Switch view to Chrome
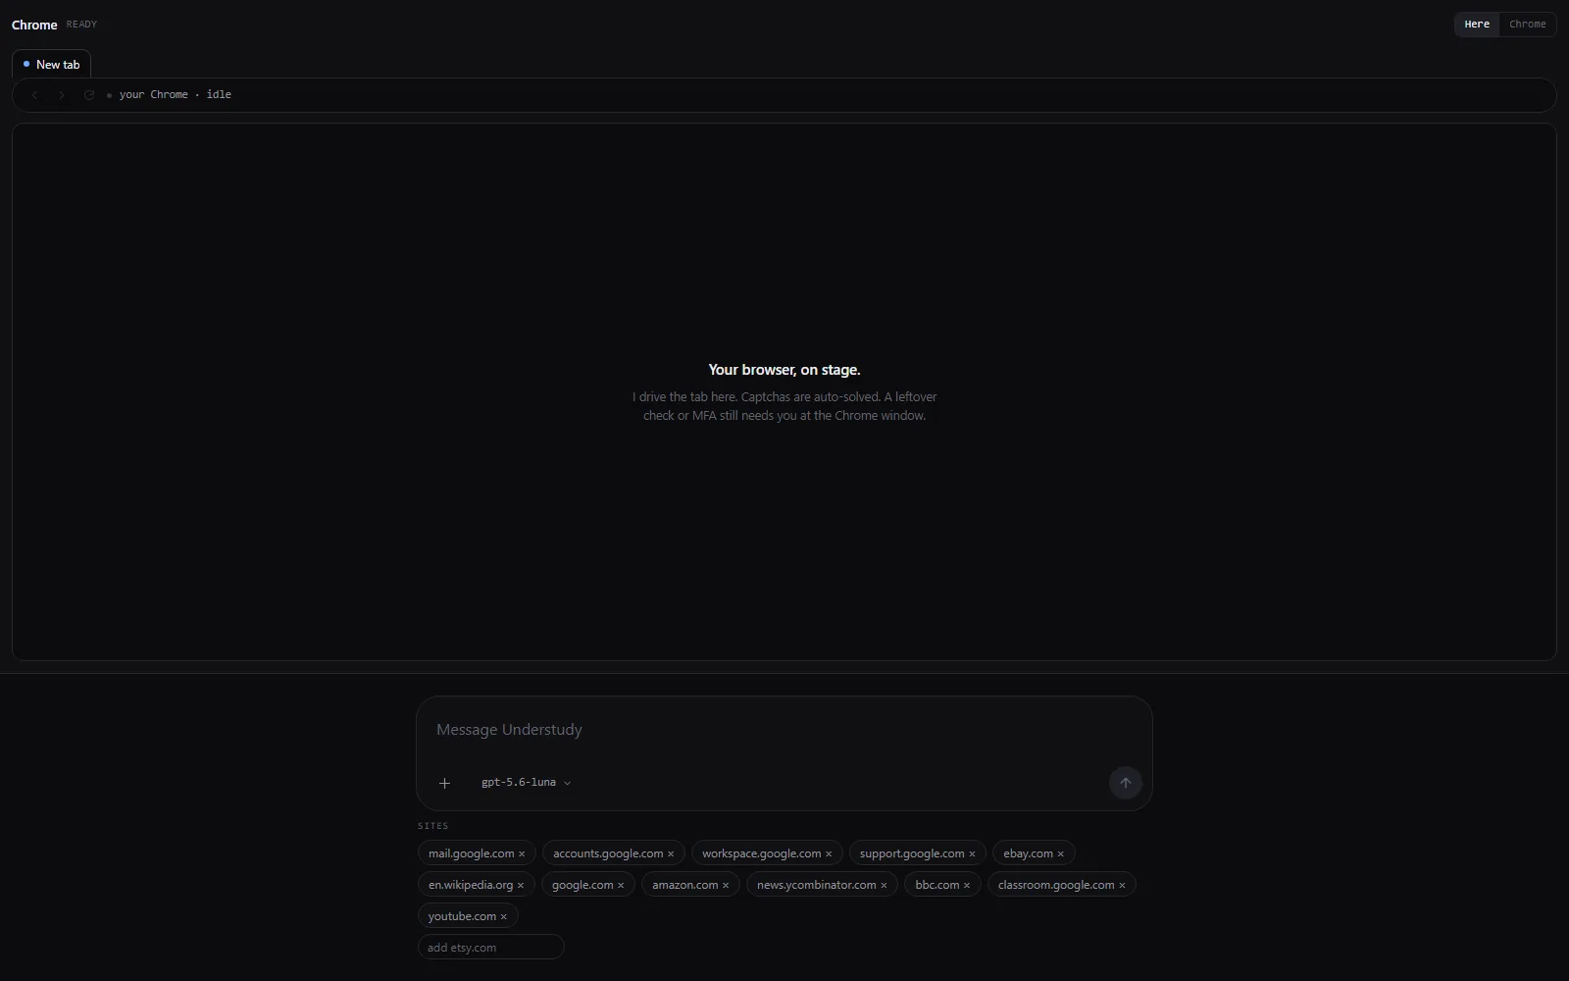Viewport: 1569px width, 981px height. tap(1528, 25)
